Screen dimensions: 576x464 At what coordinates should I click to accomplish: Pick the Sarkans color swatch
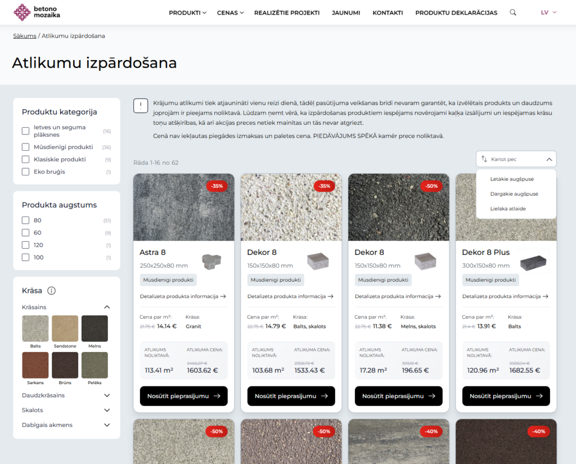coord(35,365)
